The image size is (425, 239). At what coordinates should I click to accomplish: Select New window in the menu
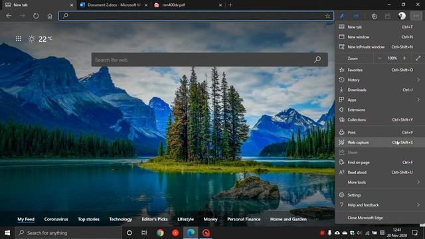(x=379, y=37)
